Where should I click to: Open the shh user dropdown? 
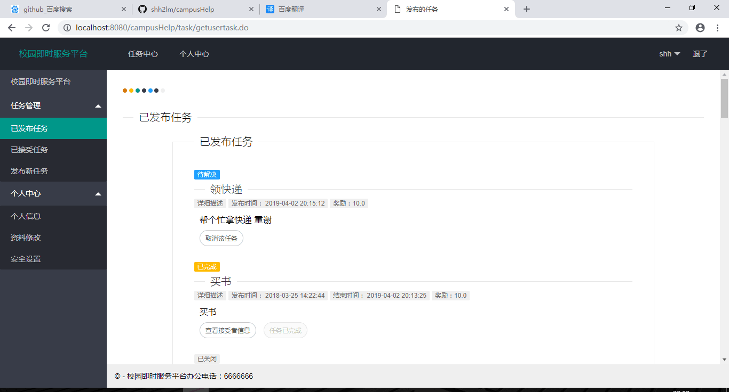pos(669,54)
